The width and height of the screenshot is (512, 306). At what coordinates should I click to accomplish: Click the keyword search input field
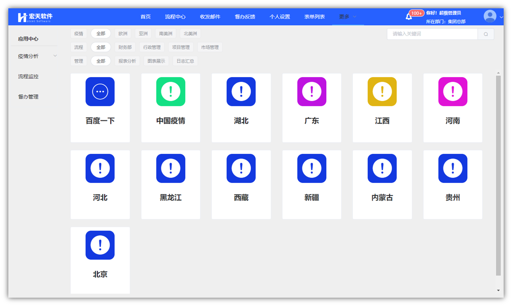click(x=432, y=34)
